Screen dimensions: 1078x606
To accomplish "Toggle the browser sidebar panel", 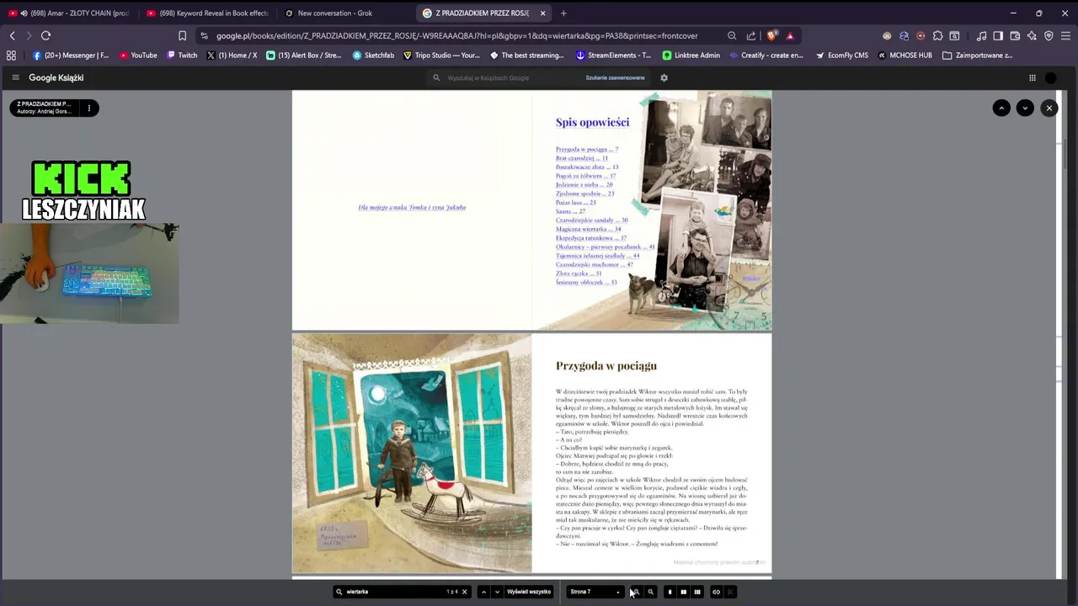I will (998, 35).
